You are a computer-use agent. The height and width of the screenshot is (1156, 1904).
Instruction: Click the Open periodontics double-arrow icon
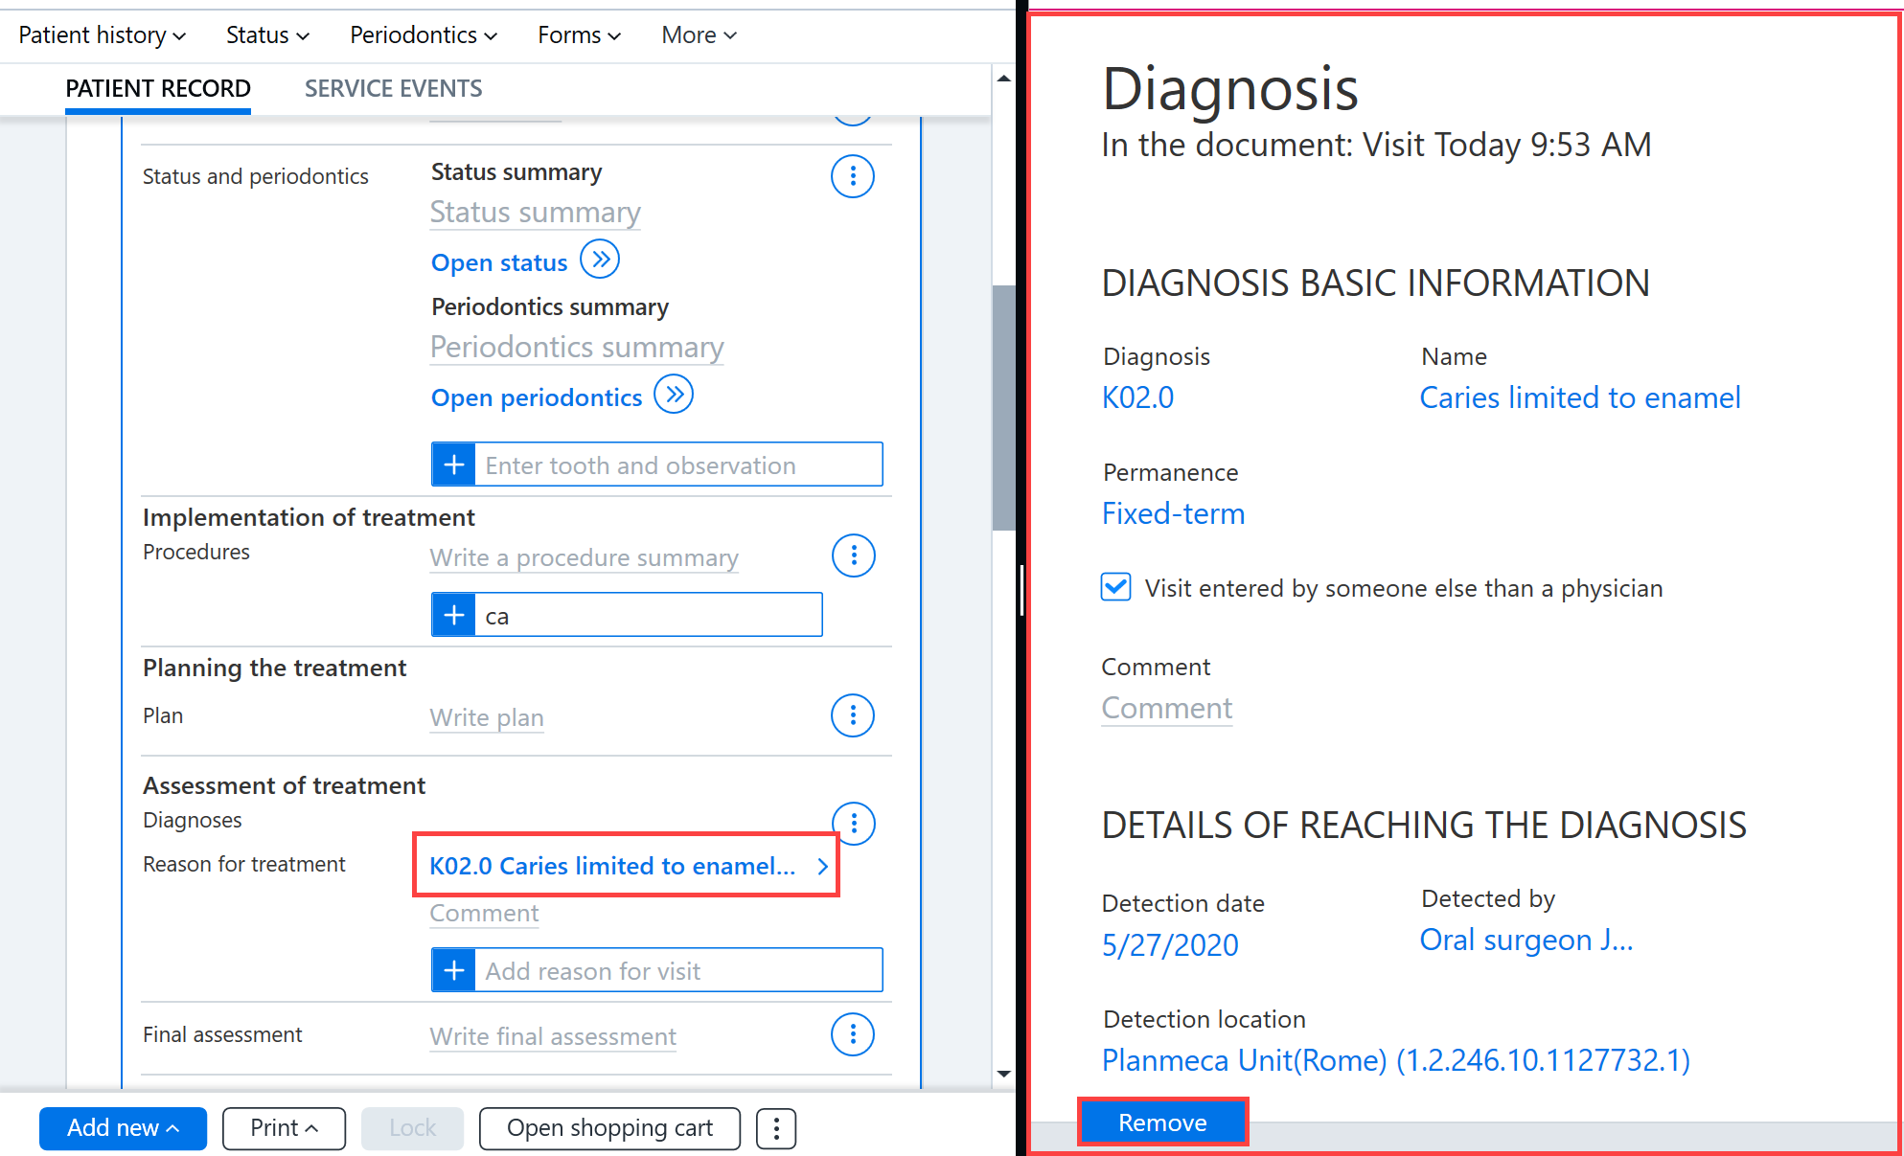click(x=674, y=395)
